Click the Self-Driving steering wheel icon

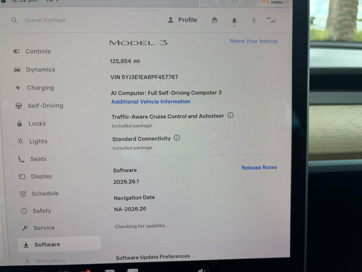pyautogui.click(x=19, y=106)
